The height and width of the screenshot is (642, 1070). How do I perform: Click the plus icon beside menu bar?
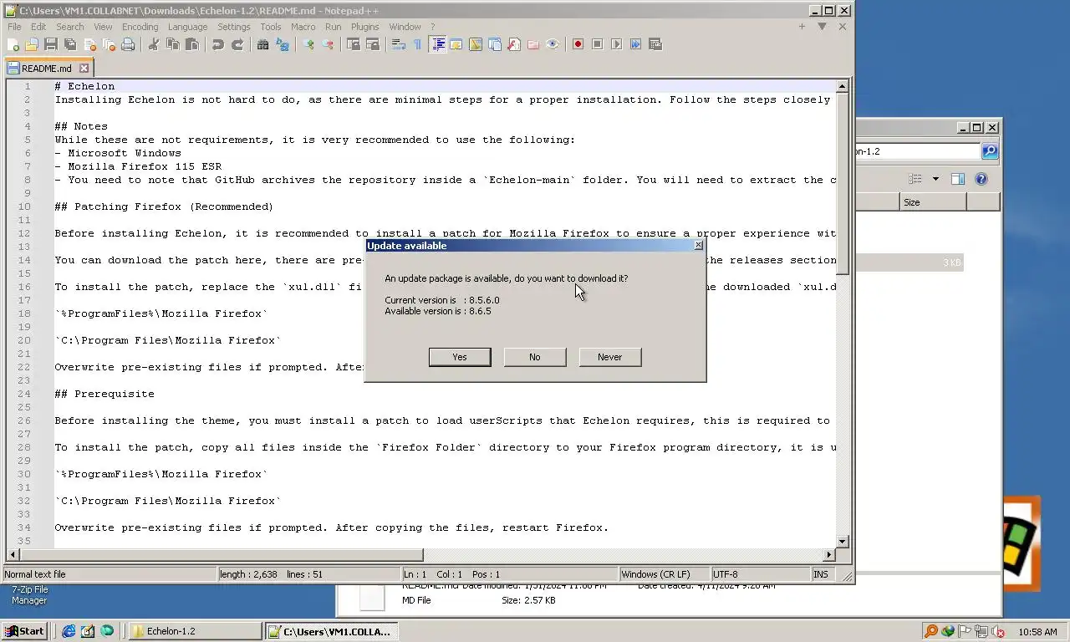pyautogui.click(x=802, y=27)
